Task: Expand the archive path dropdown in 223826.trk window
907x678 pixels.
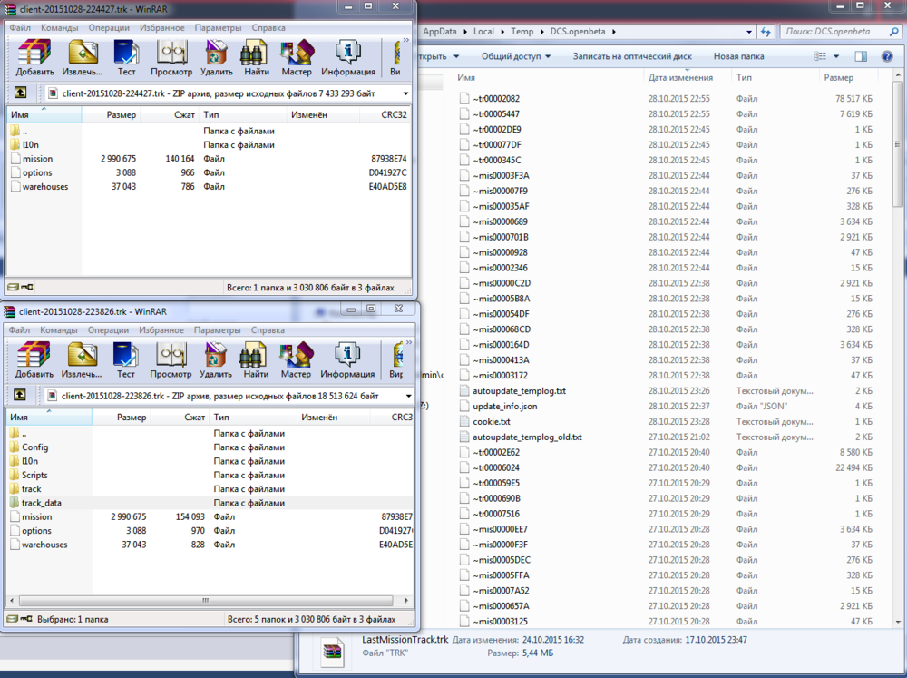Action: coord(407,396)
